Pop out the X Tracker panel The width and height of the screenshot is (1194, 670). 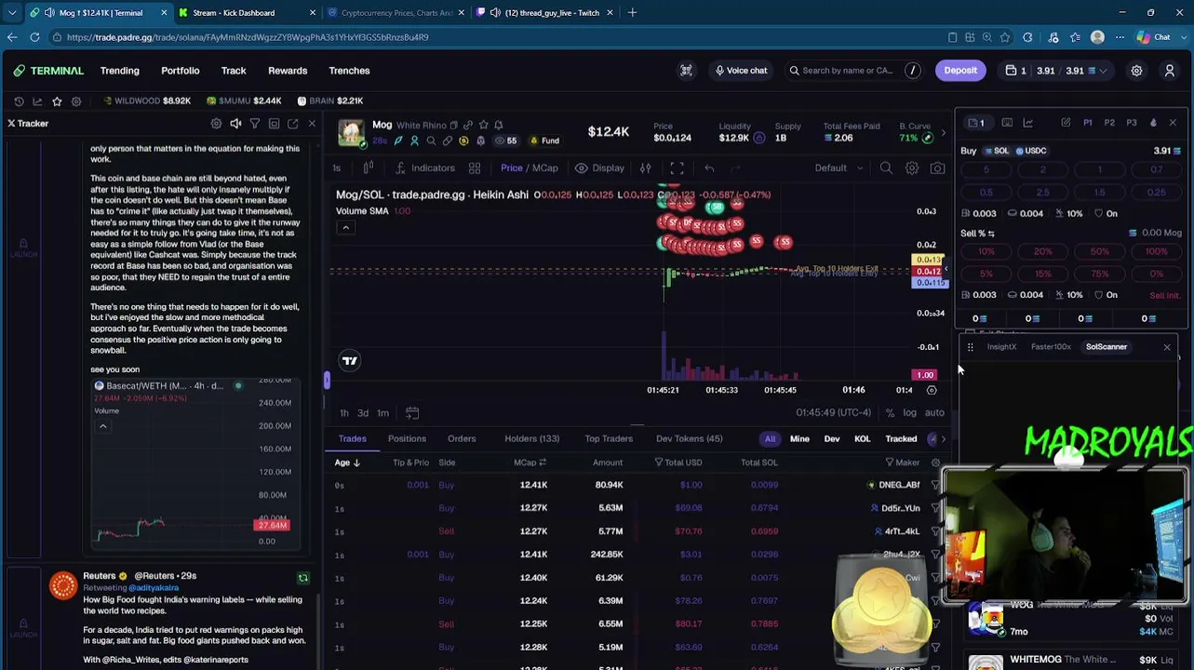point(293,124)
